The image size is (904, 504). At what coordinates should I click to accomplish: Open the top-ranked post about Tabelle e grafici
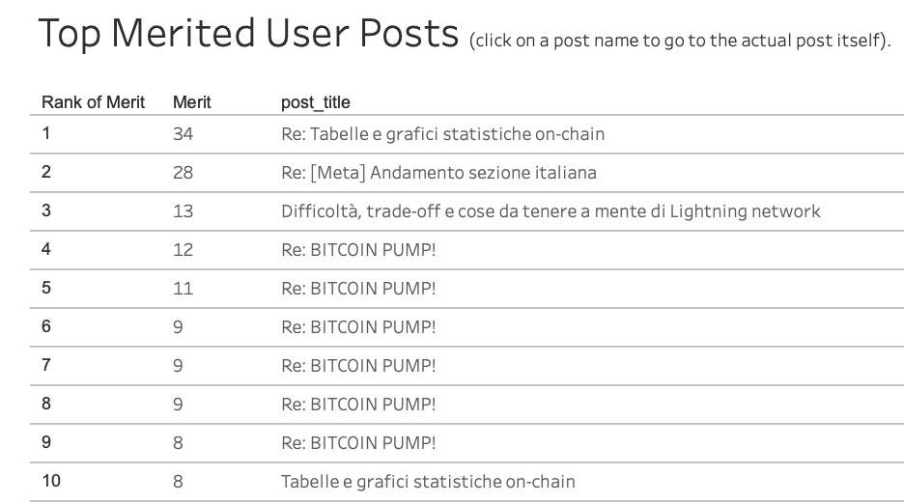click(442, 134)
